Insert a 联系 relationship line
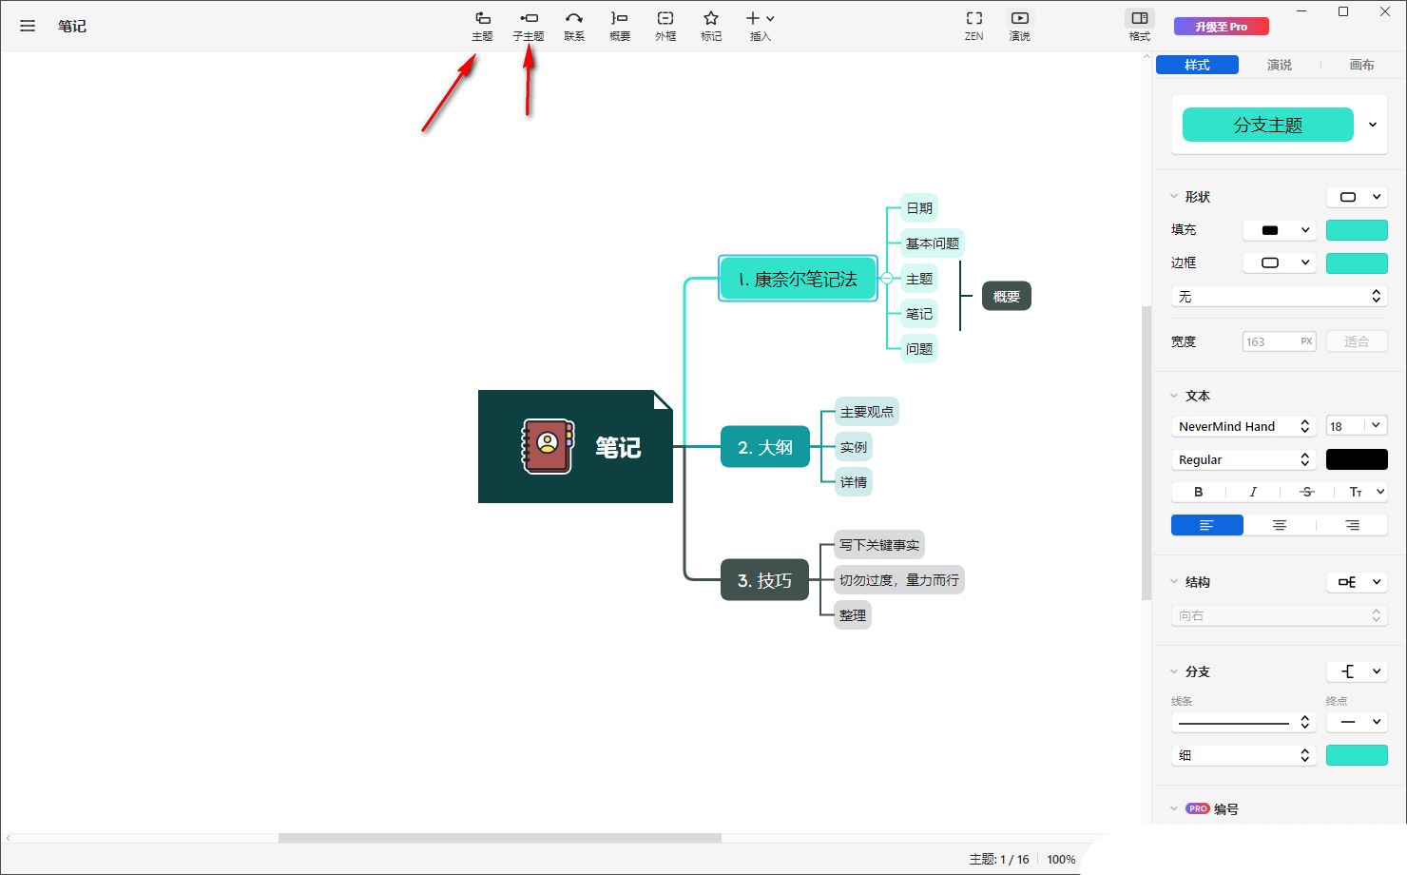The image size is (1407, 875). 574,26
